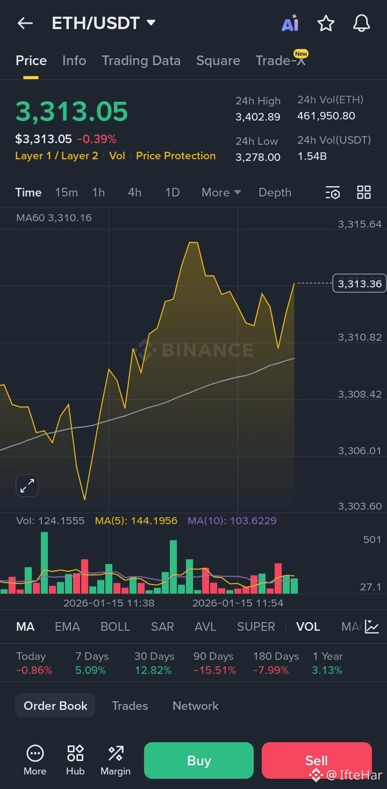Add ETH/USDT to favorites star
This screenshot has width=387, height=789.
(x=326, y=23)
